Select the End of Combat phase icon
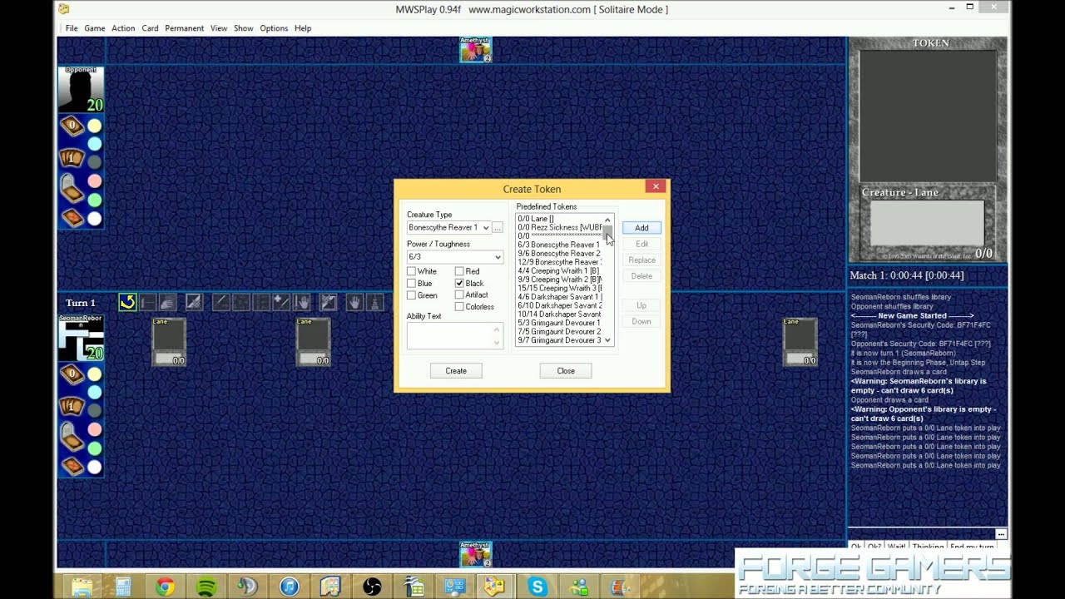The image size is (1065, 599). point(301,302)
